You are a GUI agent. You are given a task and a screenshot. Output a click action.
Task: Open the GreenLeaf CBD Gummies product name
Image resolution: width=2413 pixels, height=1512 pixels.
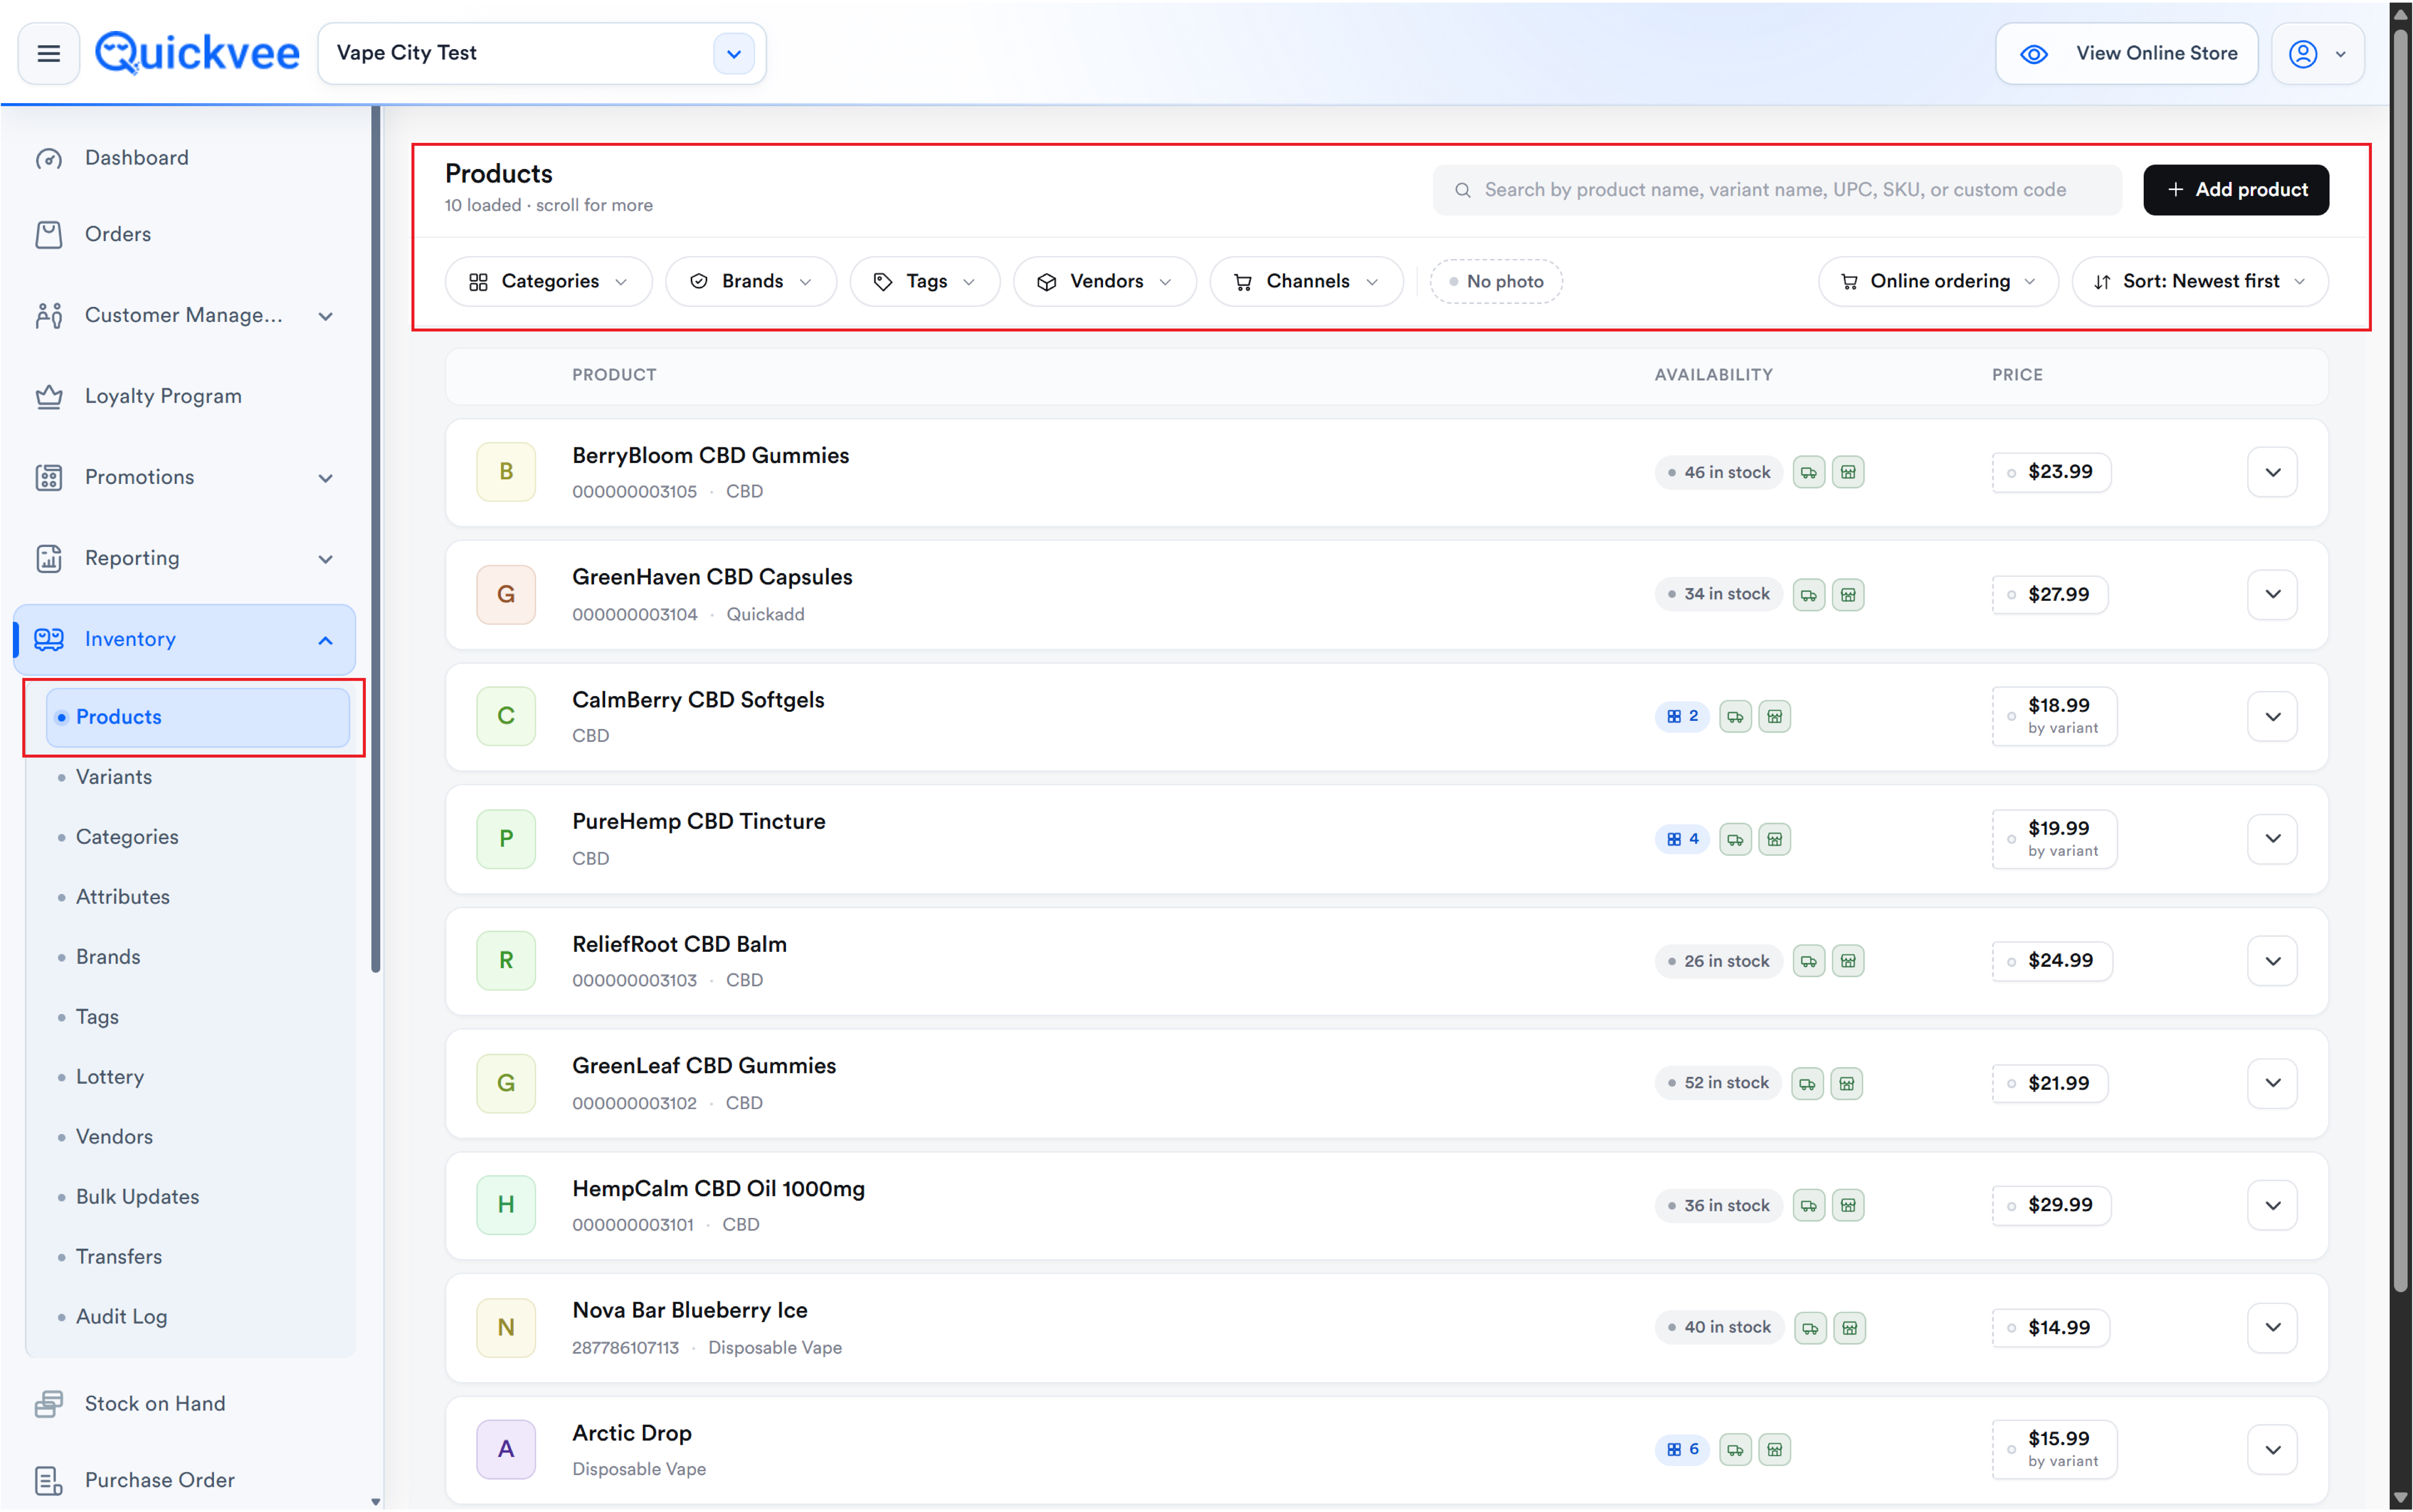[704, 1066]
